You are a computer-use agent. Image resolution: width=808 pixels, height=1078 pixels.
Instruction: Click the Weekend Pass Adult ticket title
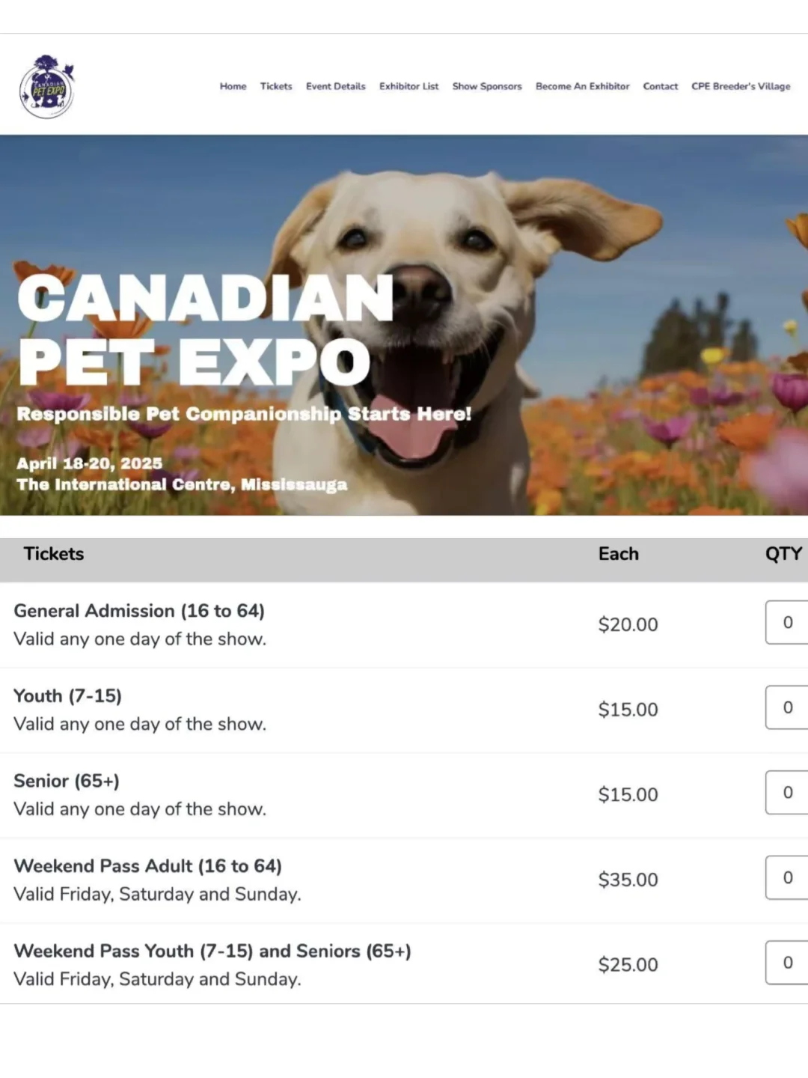click(x=147, y=866)
